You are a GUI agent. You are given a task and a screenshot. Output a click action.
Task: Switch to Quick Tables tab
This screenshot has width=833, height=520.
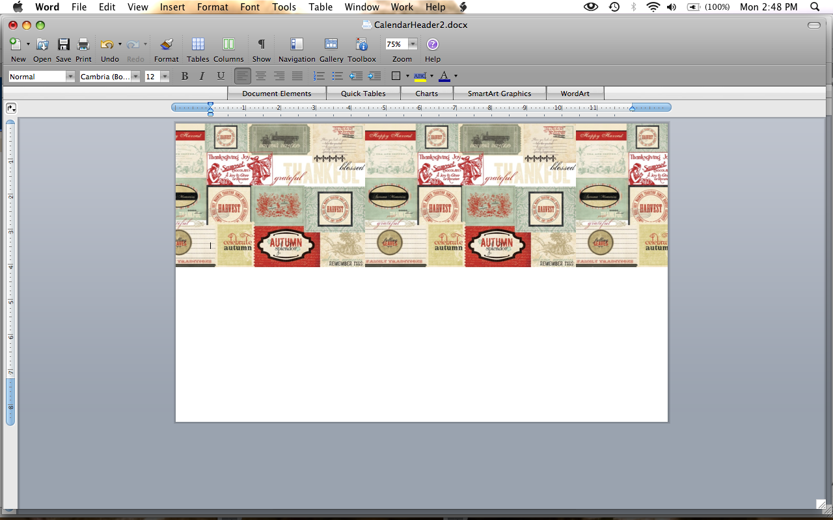(363, 93)
